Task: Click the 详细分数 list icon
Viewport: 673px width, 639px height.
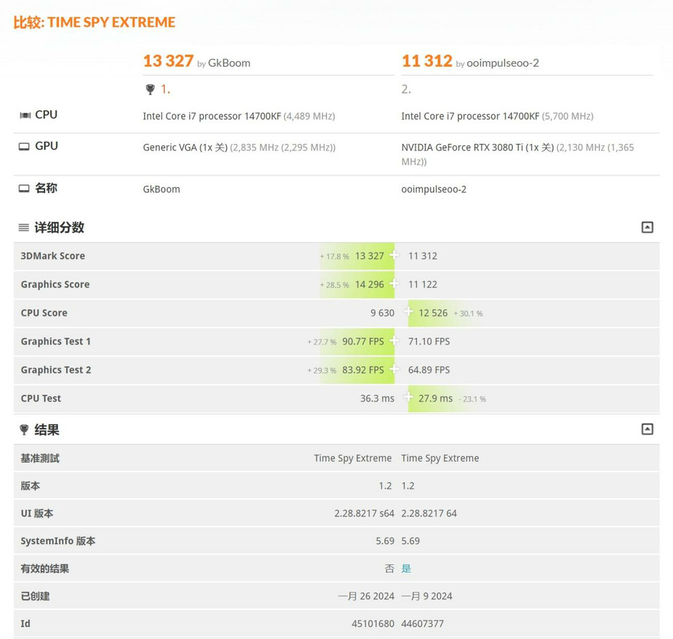Action: (24, 227)
